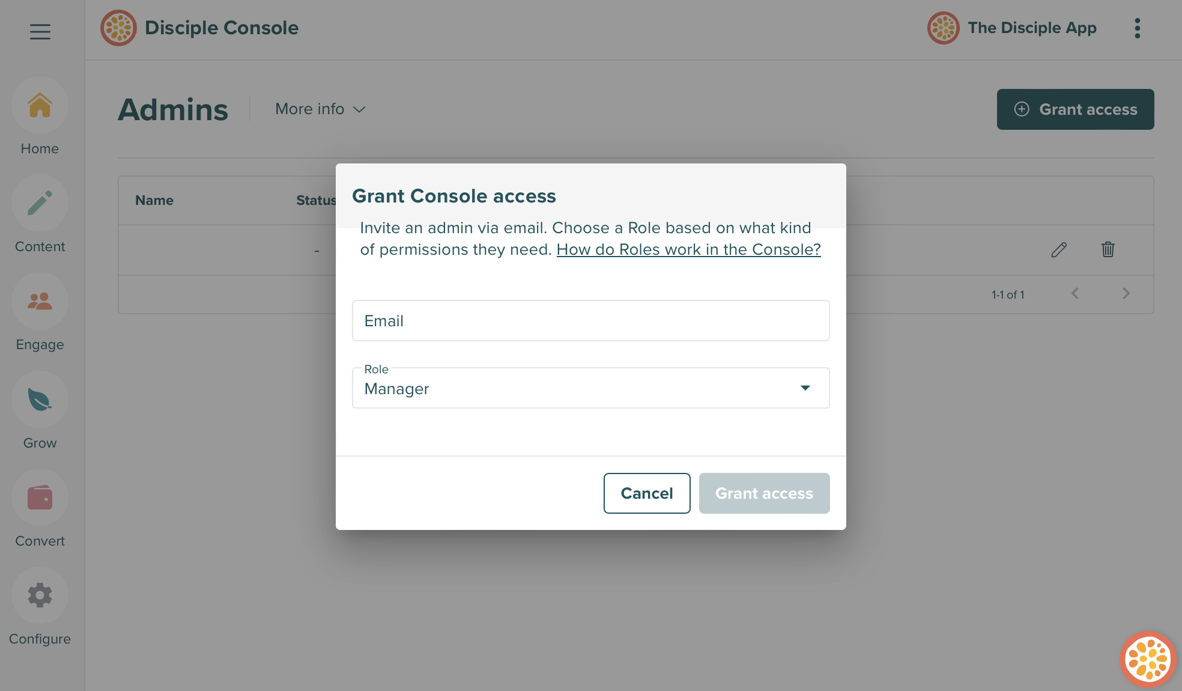Viewport: 1182px width, 691px height.
Task: Delete the admin via trash icon
Action: coord(1108,249)
